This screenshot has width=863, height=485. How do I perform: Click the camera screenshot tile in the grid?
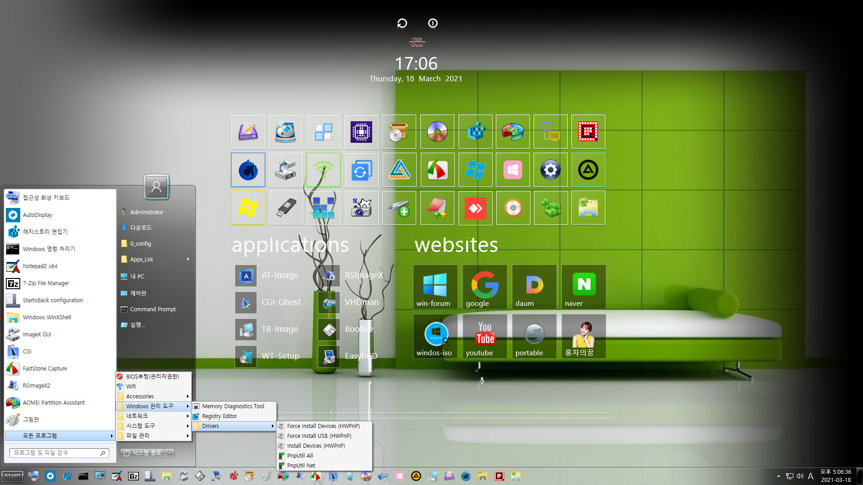pyautogui.click(x=361, y=207)
